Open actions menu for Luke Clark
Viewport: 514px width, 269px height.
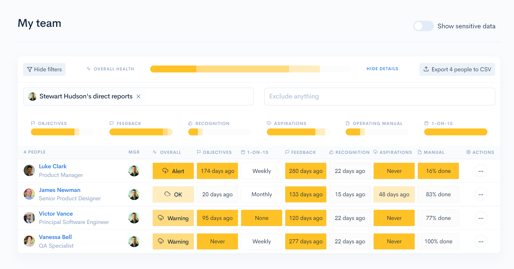click(x=481, y=171)
